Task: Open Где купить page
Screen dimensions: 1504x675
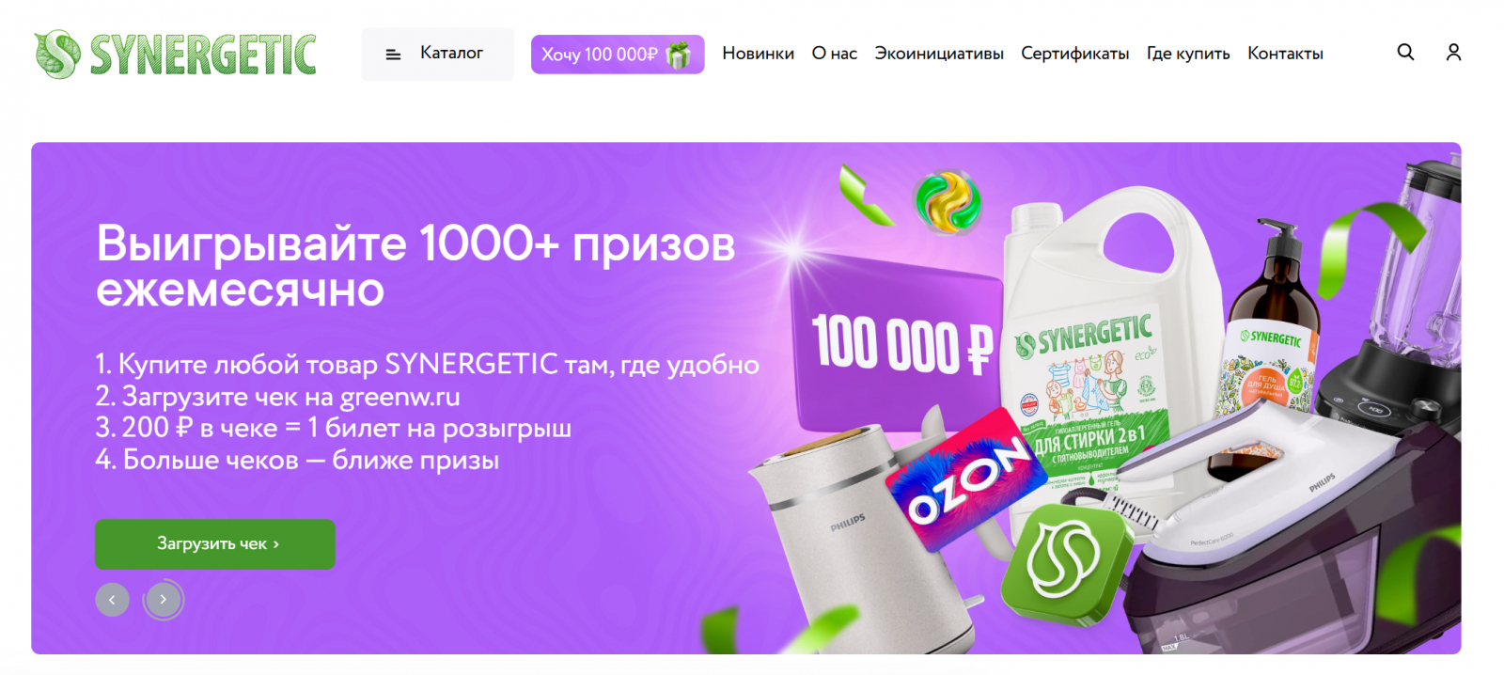Action: 1188,54
